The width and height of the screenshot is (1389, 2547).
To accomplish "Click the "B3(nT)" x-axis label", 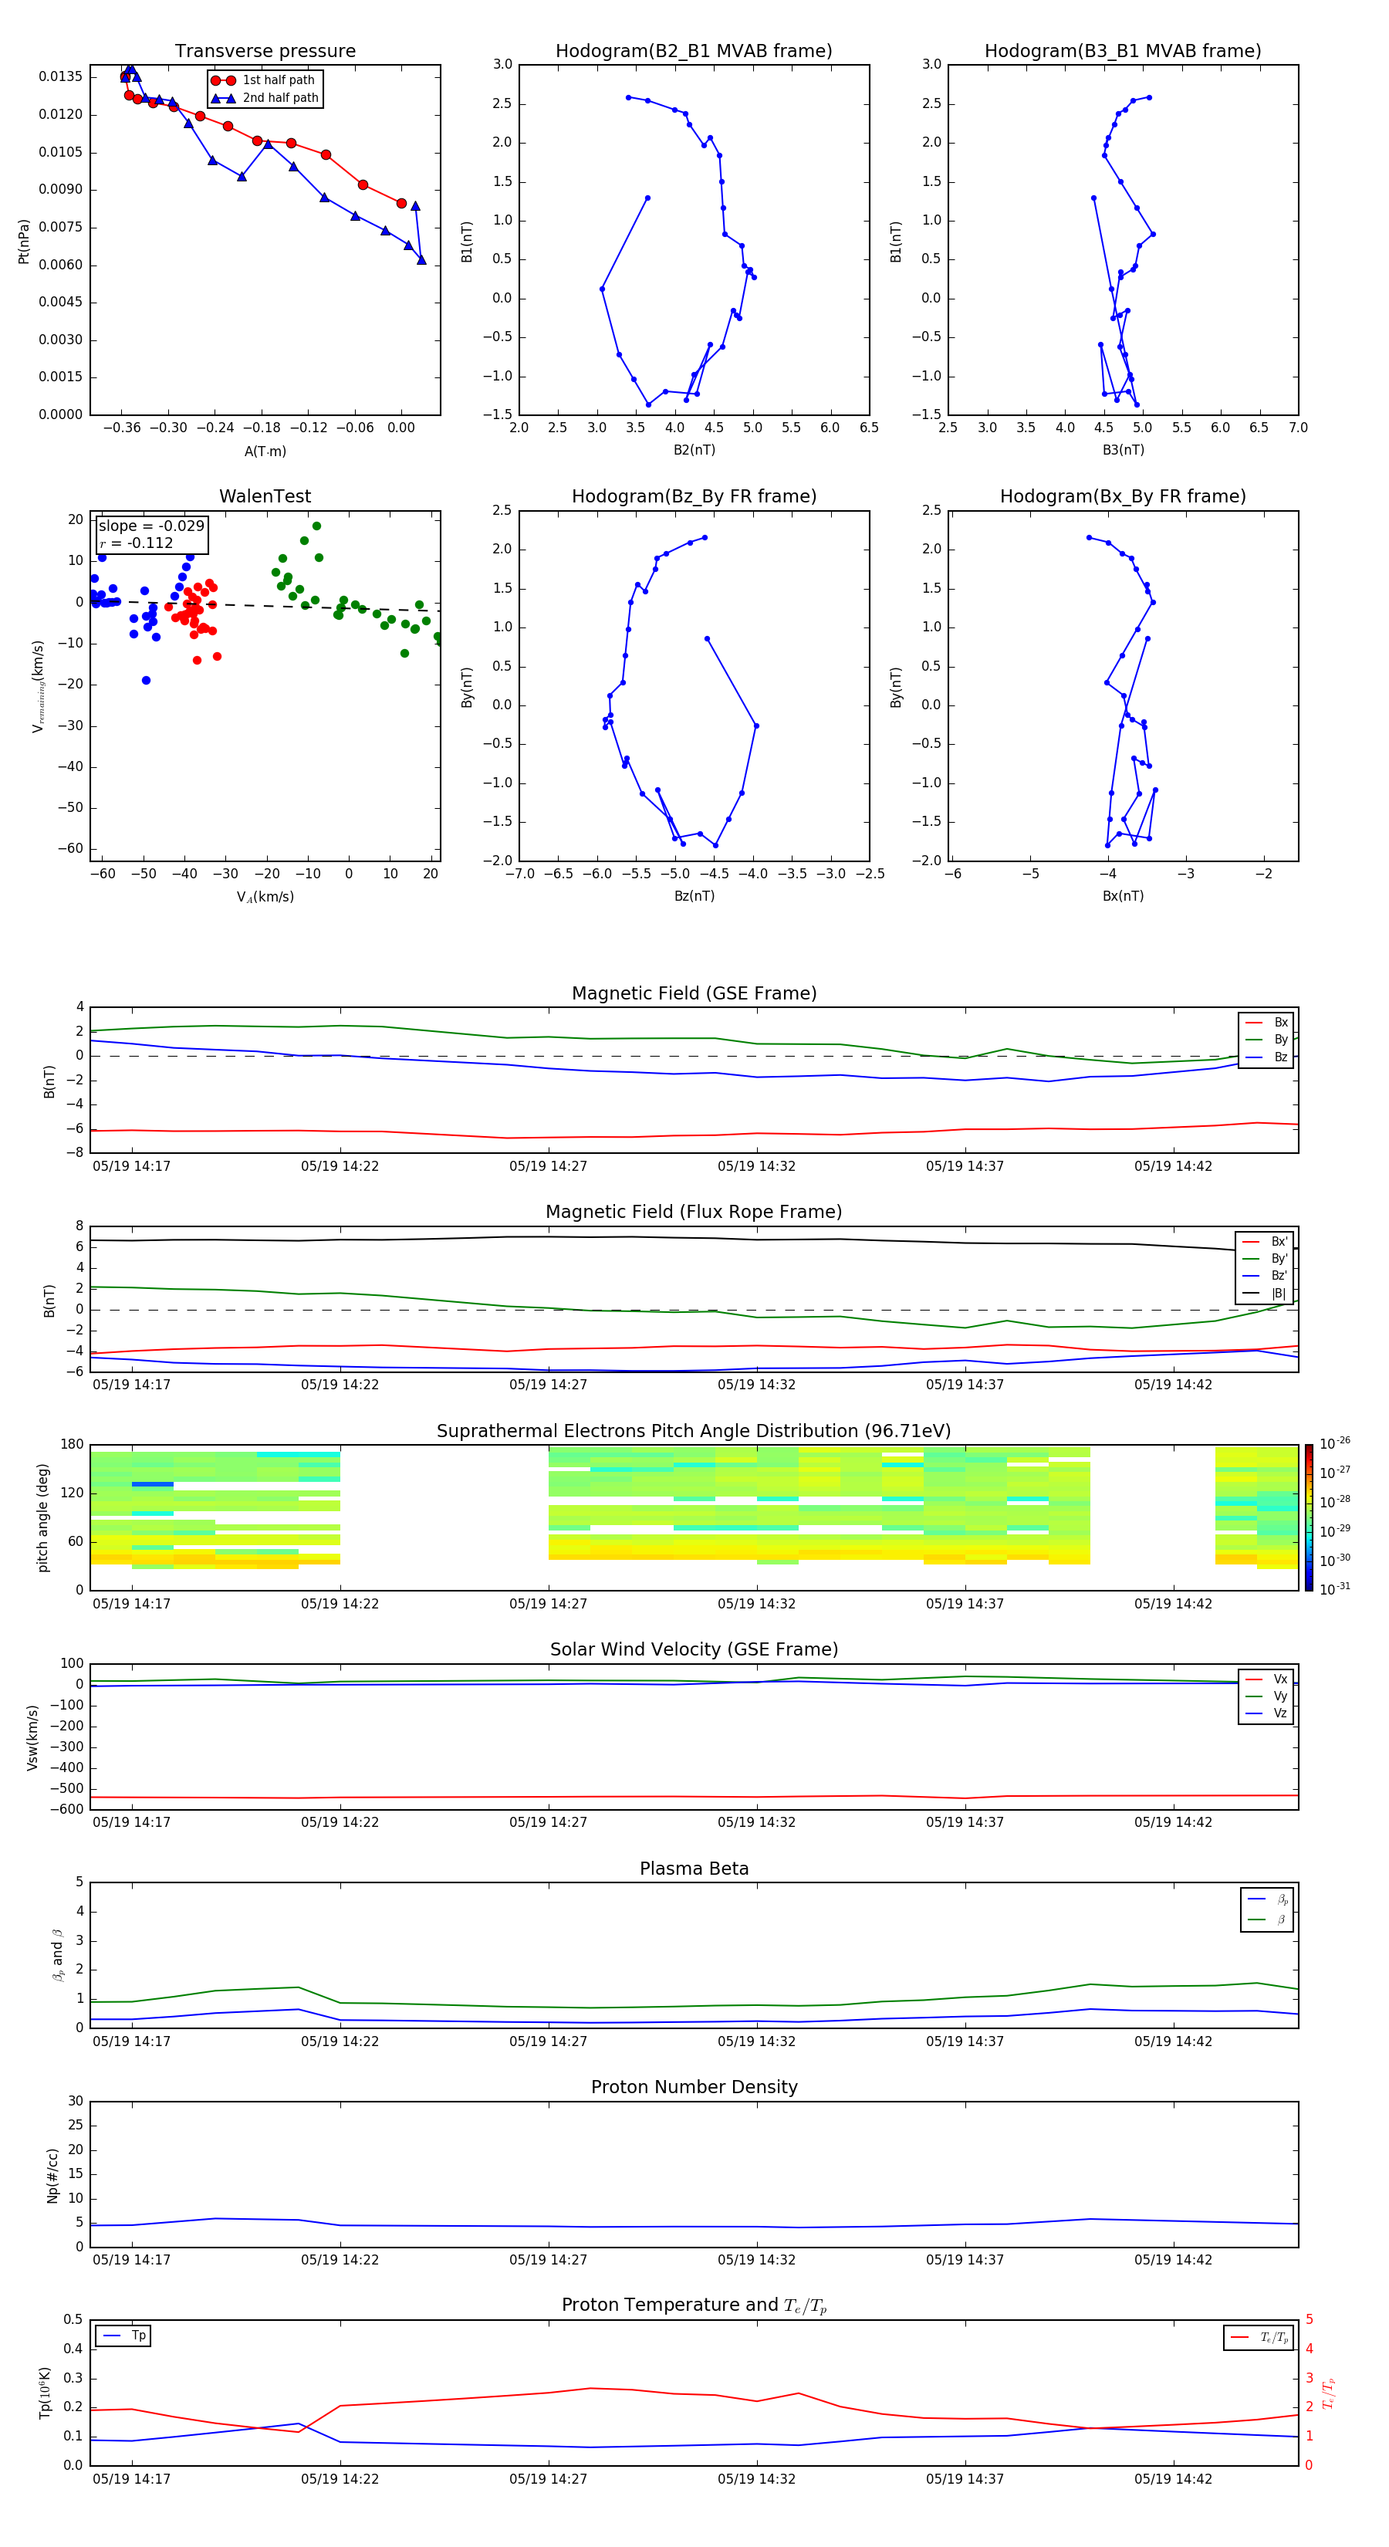I will point(1123,450).
